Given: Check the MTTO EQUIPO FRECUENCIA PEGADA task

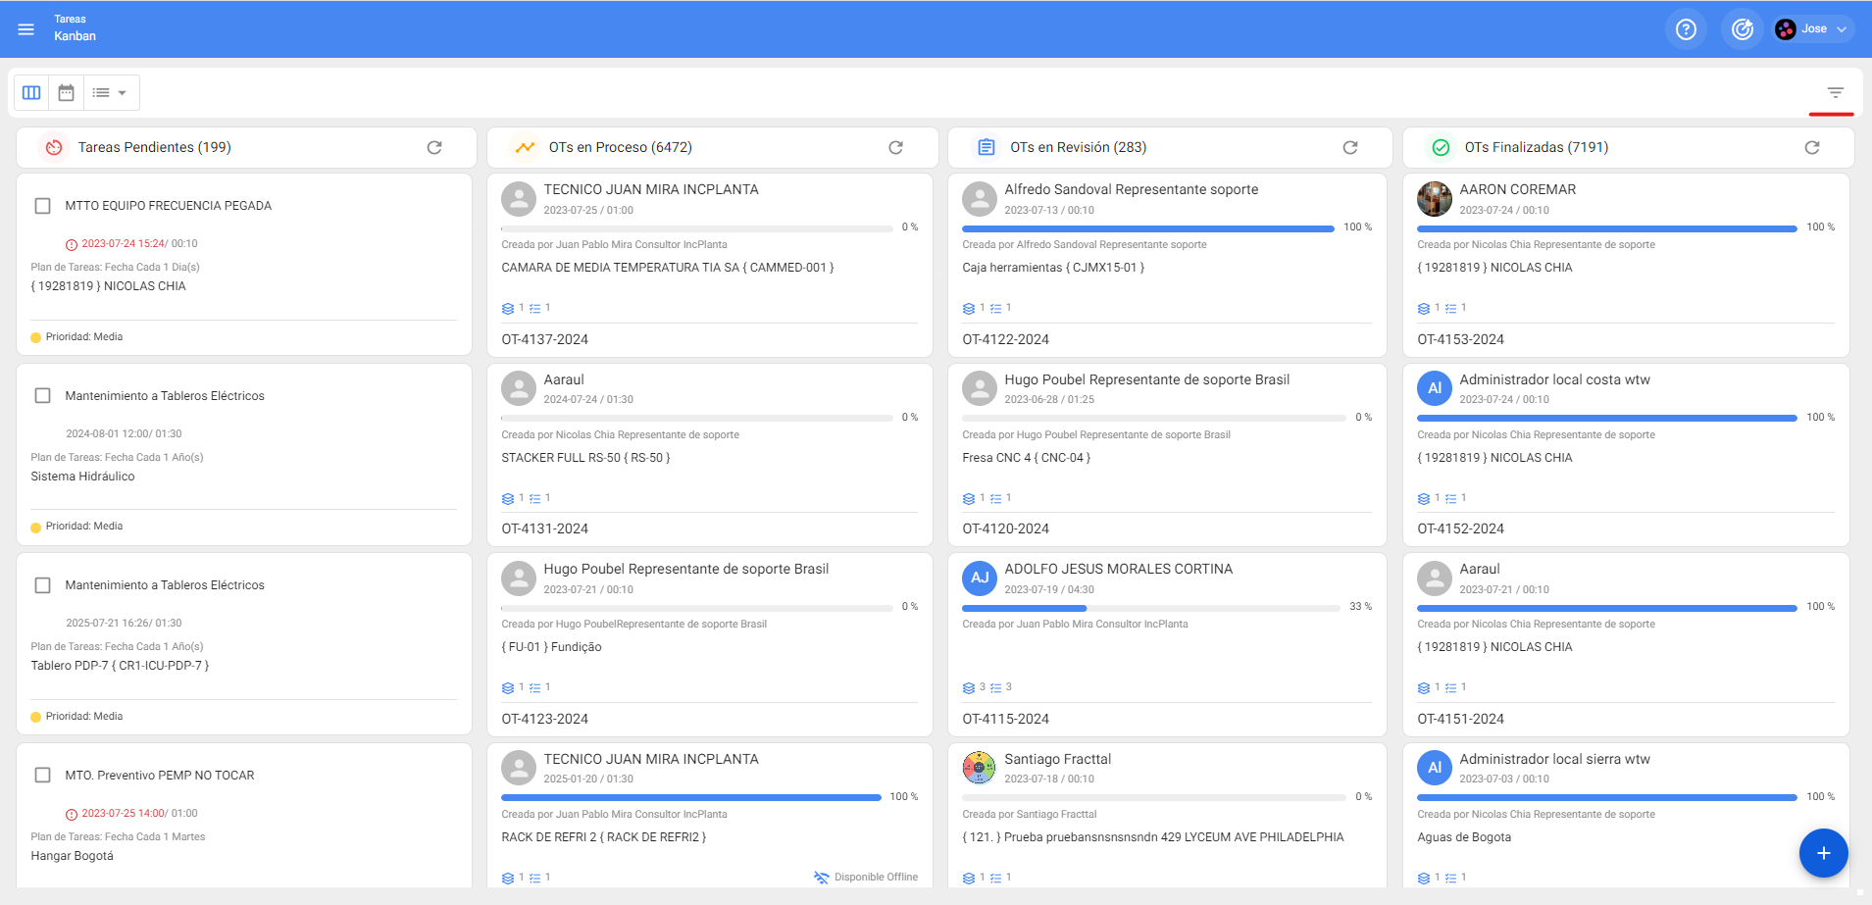Looking at the screenshot, I should click(43, 206).
